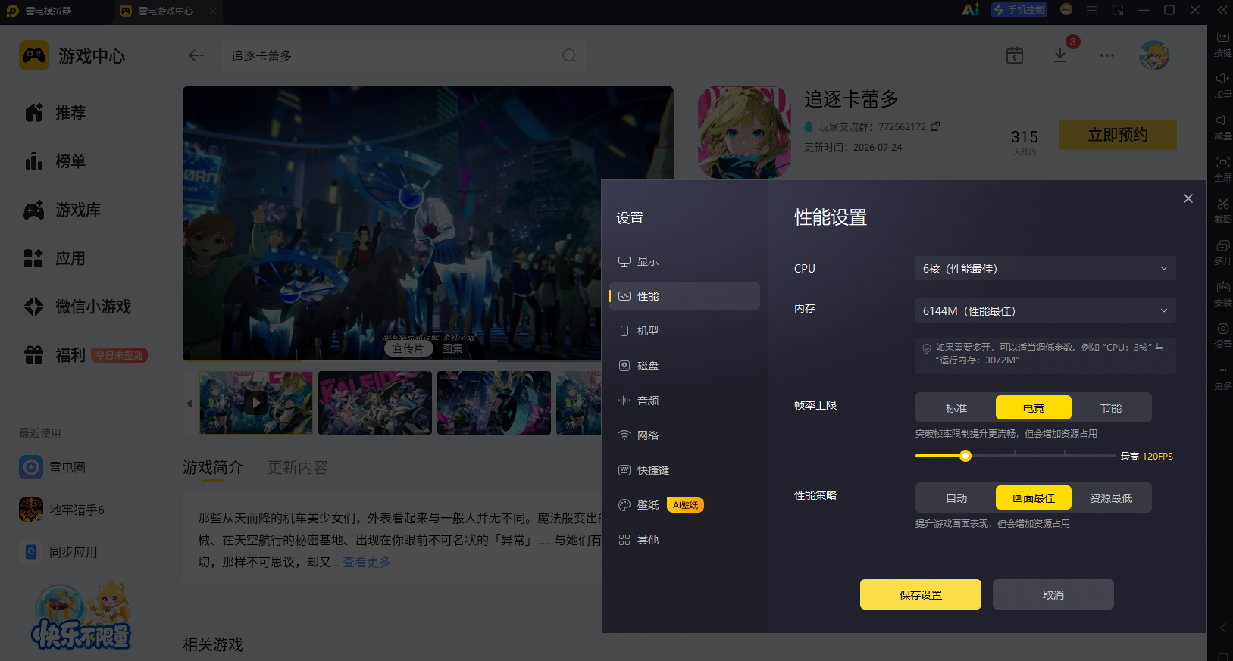
Task: Open the hamburger menu in title bar
Action: (1092, 10)
